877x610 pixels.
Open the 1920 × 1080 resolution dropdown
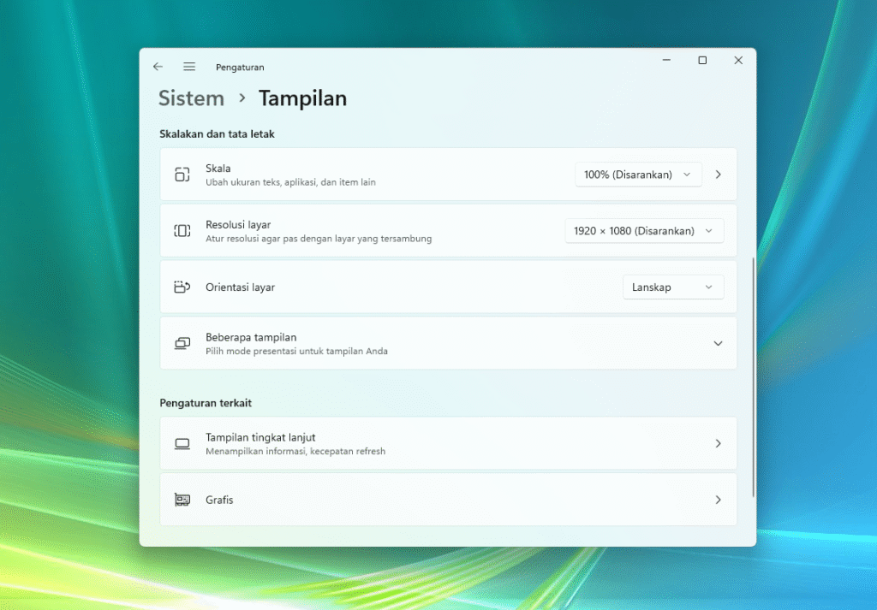644,231
